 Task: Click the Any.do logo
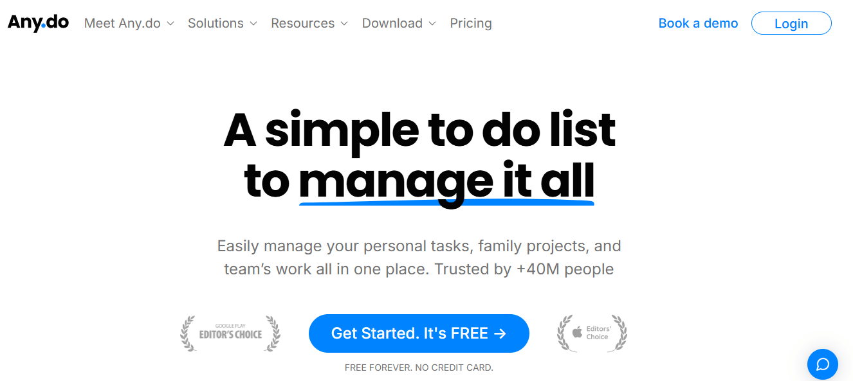pyautogui.click(x=37, y=22)
